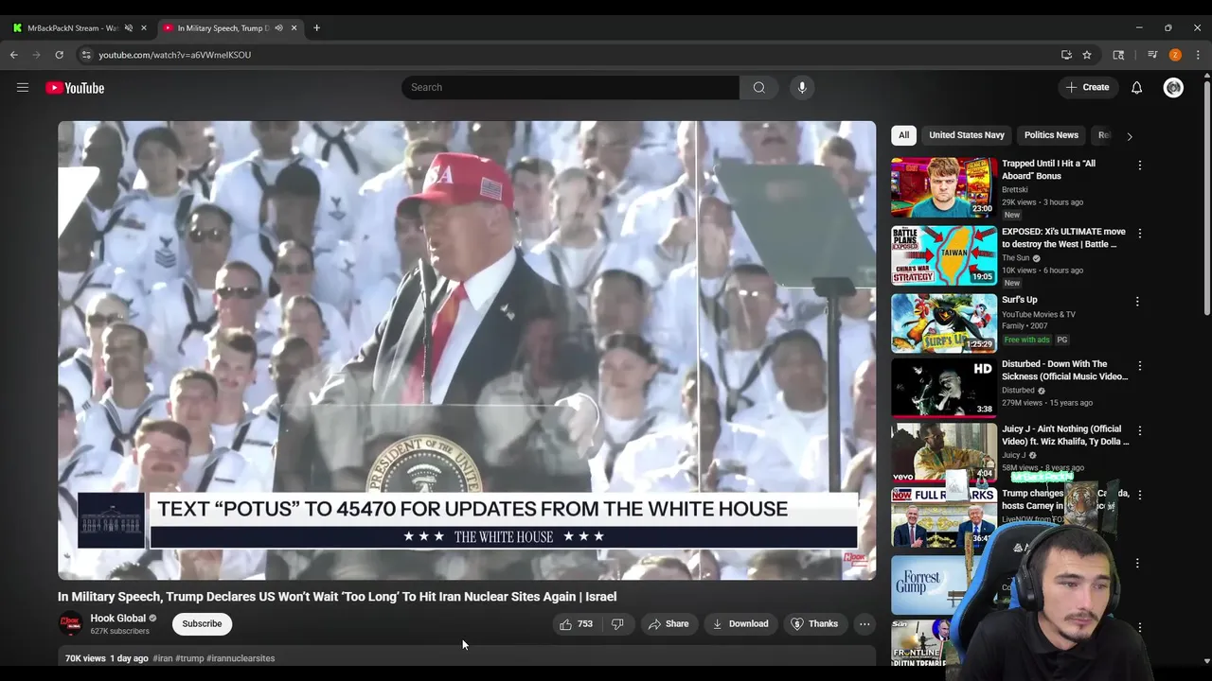
Task: Open options for EXPOSED Xi's ULTIMATE video
Action: coord(1139,233)
